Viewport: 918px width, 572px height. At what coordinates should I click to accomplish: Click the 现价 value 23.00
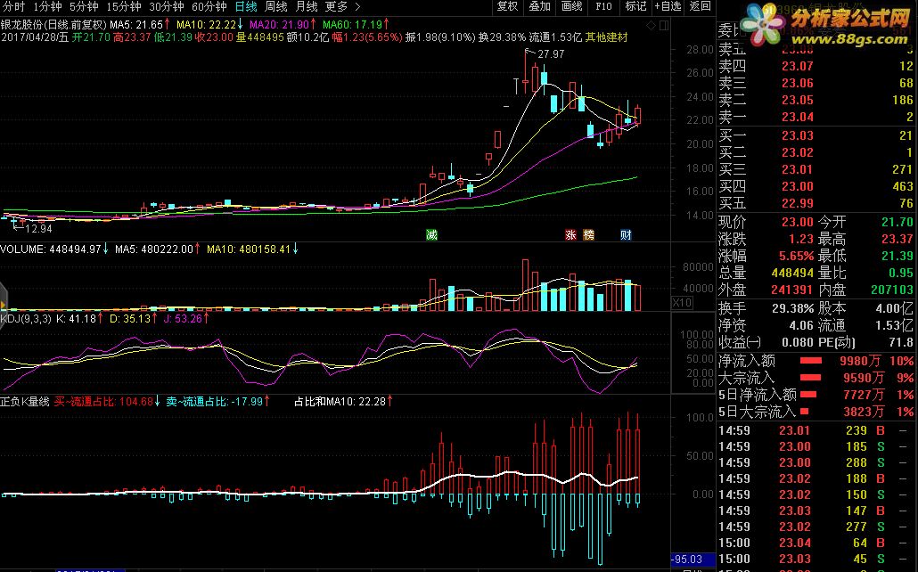click(x=798, y=223)
